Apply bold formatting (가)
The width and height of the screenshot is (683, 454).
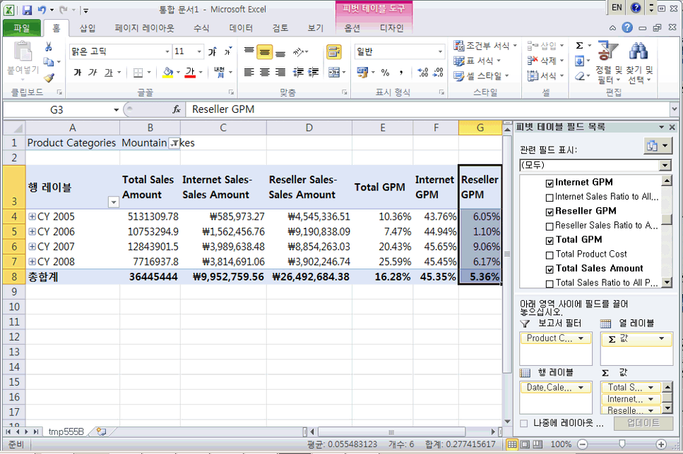point(78,72)
